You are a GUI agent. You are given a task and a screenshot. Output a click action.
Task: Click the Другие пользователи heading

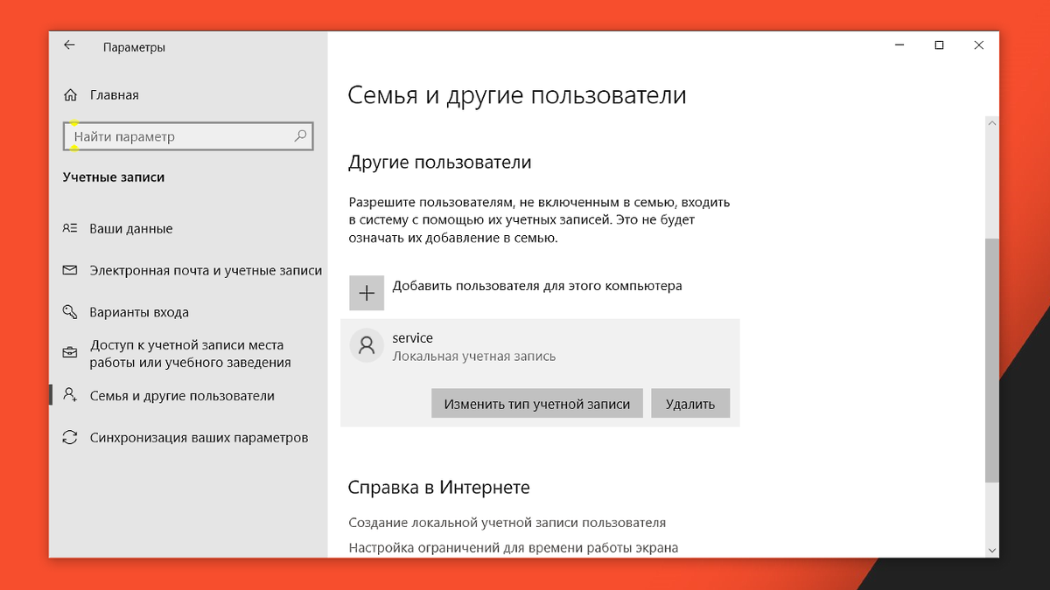pos(440,163)
